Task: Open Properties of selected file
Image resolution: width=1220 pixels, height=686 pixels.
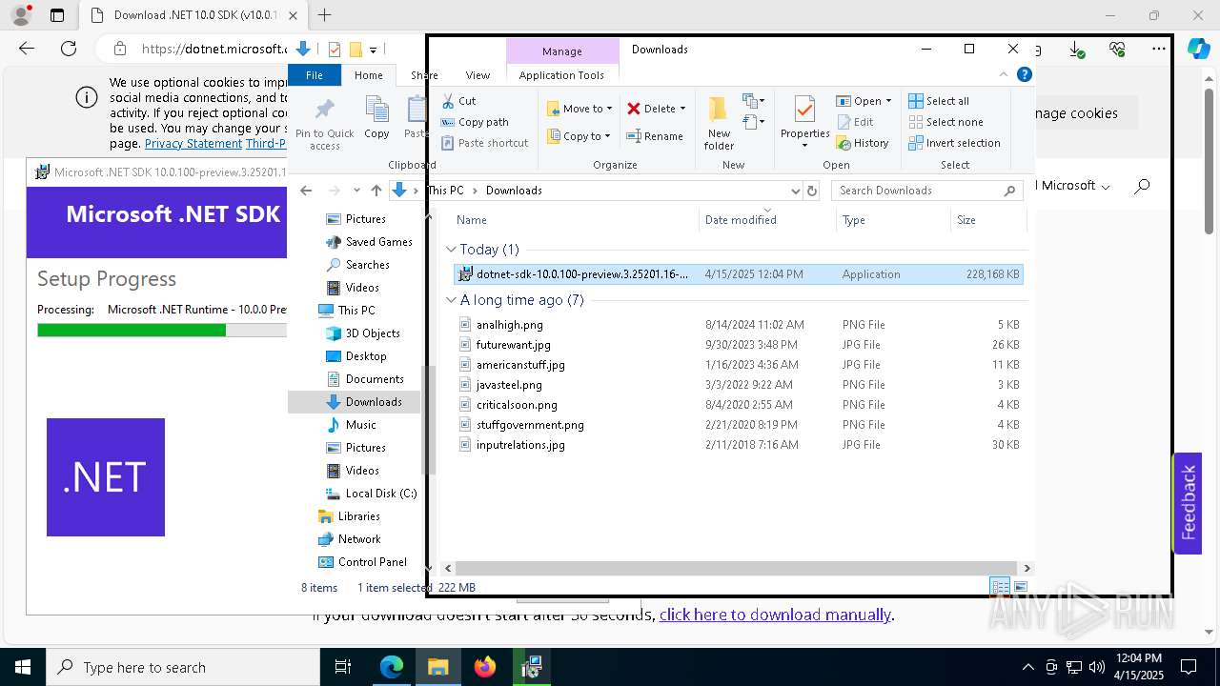Action: tap(804, 122)
